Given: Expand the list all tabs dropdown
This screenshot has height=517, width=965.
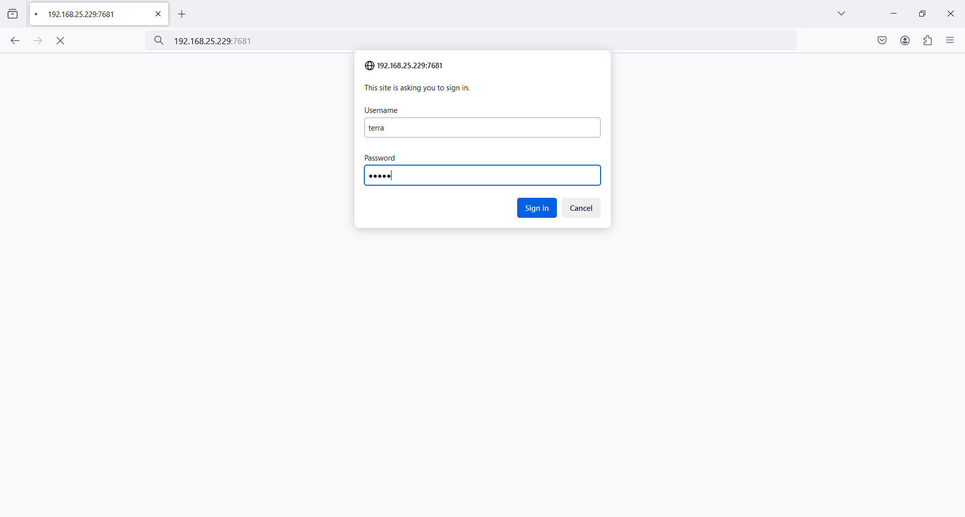Looking at the screenshot, I should [x=842, y=14].
